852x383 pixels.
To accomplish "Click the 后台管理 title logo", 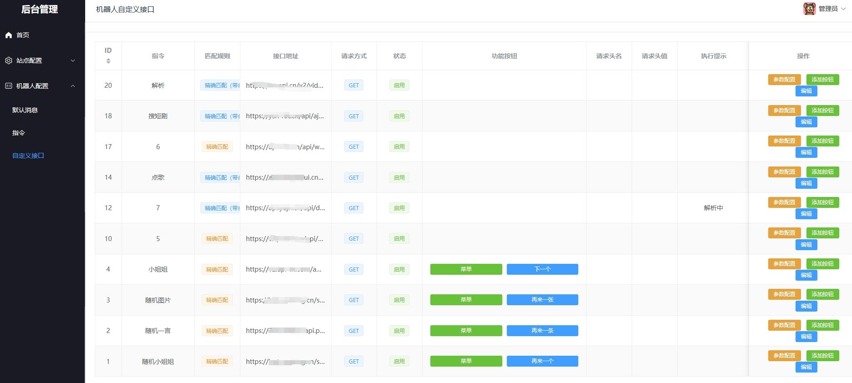I will coord(40,10).
